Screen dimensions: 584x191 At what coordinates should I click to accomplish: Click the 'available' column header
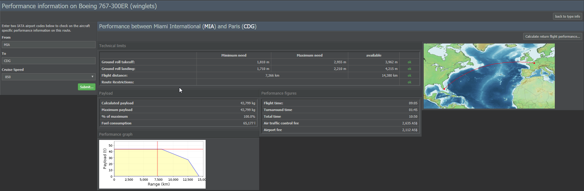(374, 55)
